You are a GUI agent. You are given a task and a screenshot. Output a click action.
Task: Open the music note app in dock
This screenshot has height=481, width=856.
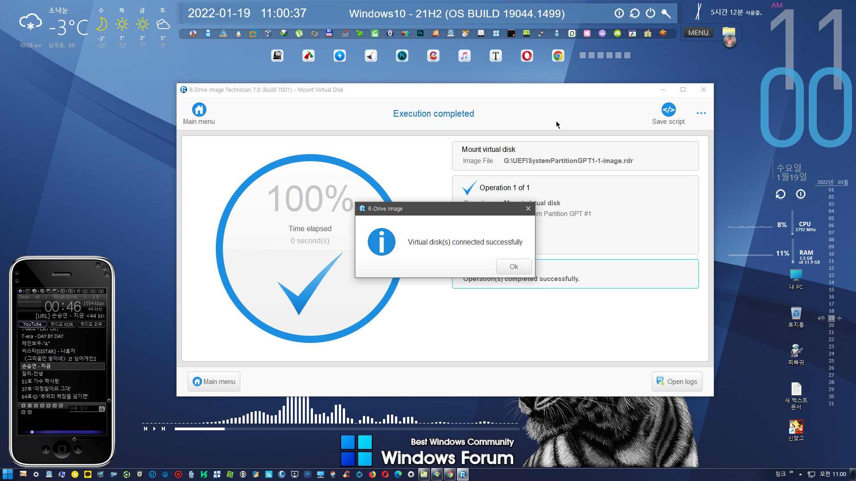coord(465,56)
